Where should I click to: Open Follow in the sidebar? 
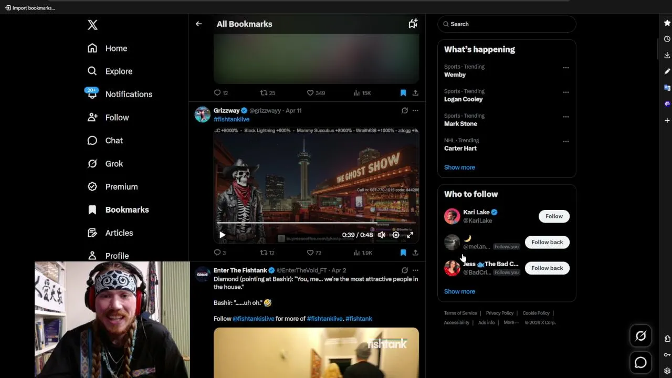pyautogui.click(x=108, y=118)
